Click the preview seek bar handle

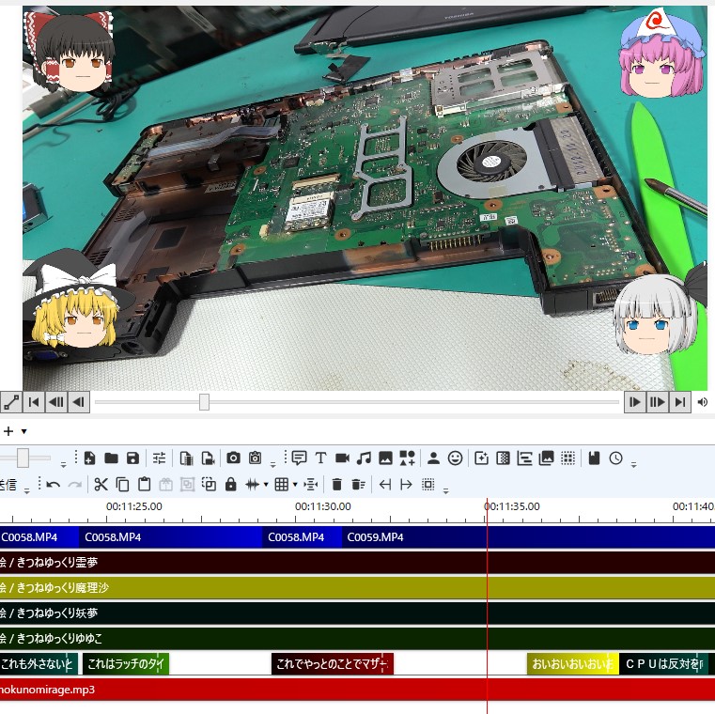204,402
